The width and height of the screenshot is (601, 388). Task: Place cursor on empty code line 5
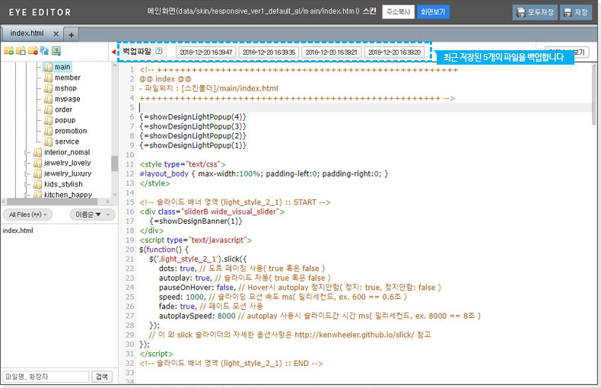[364, 108]
